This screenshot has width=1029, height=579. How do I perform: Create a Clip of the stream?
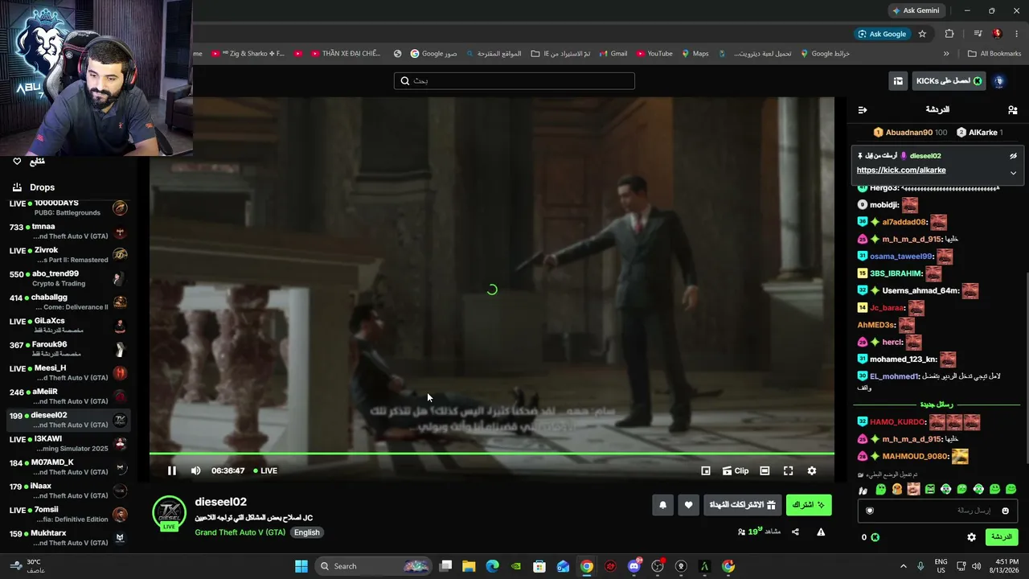coord(736,470)
